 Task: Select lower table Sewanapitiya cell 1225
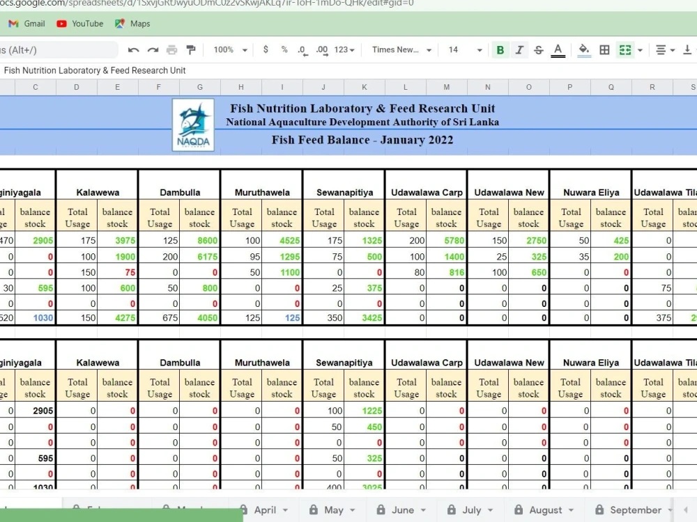point(364,411)
